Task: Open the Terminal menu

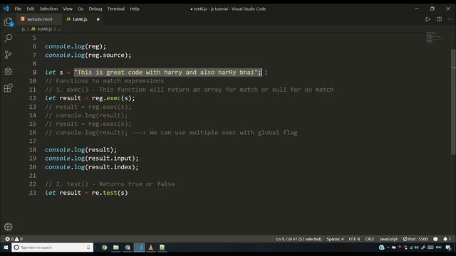Action: point(116,9)
